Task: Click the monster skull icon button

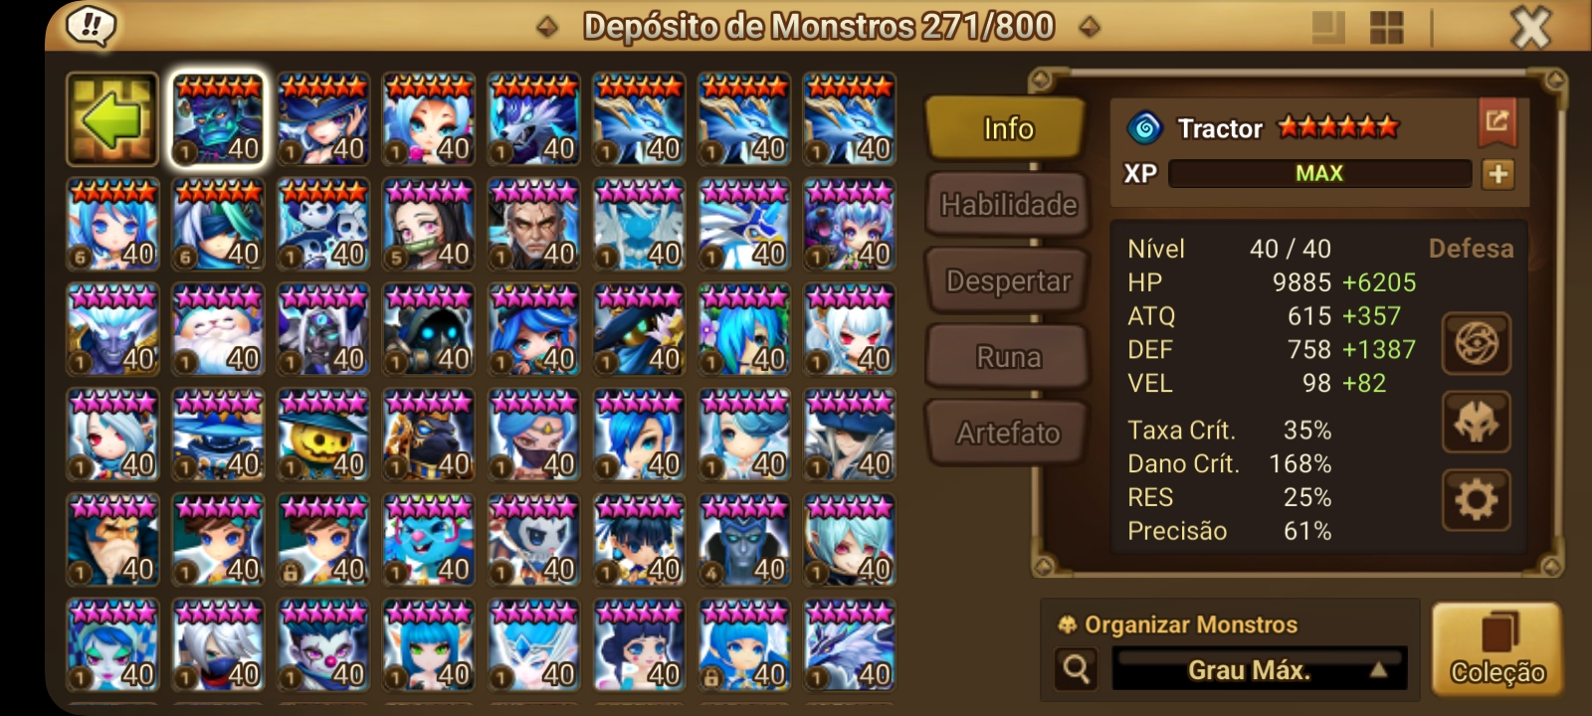Action: (x=1477, y=422)
